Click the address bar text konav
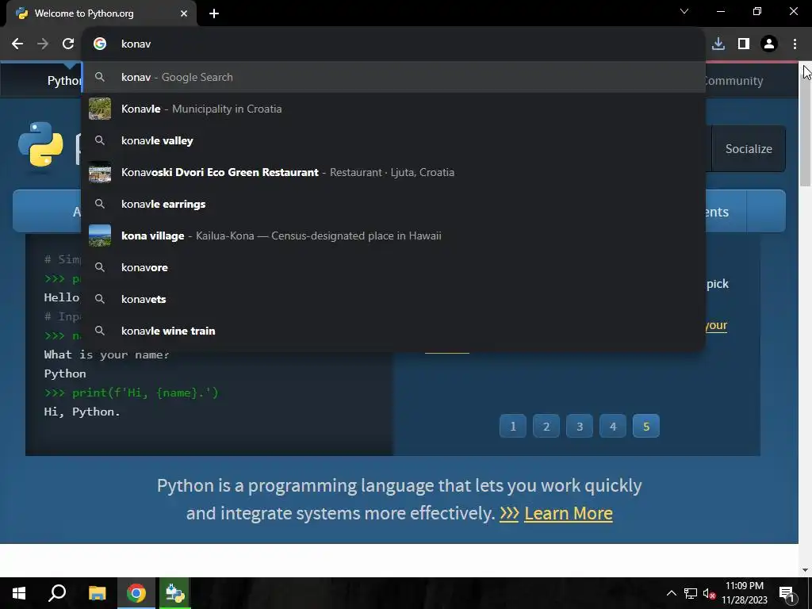The width and height of the screenshot is (812, 609). point(136,44)
